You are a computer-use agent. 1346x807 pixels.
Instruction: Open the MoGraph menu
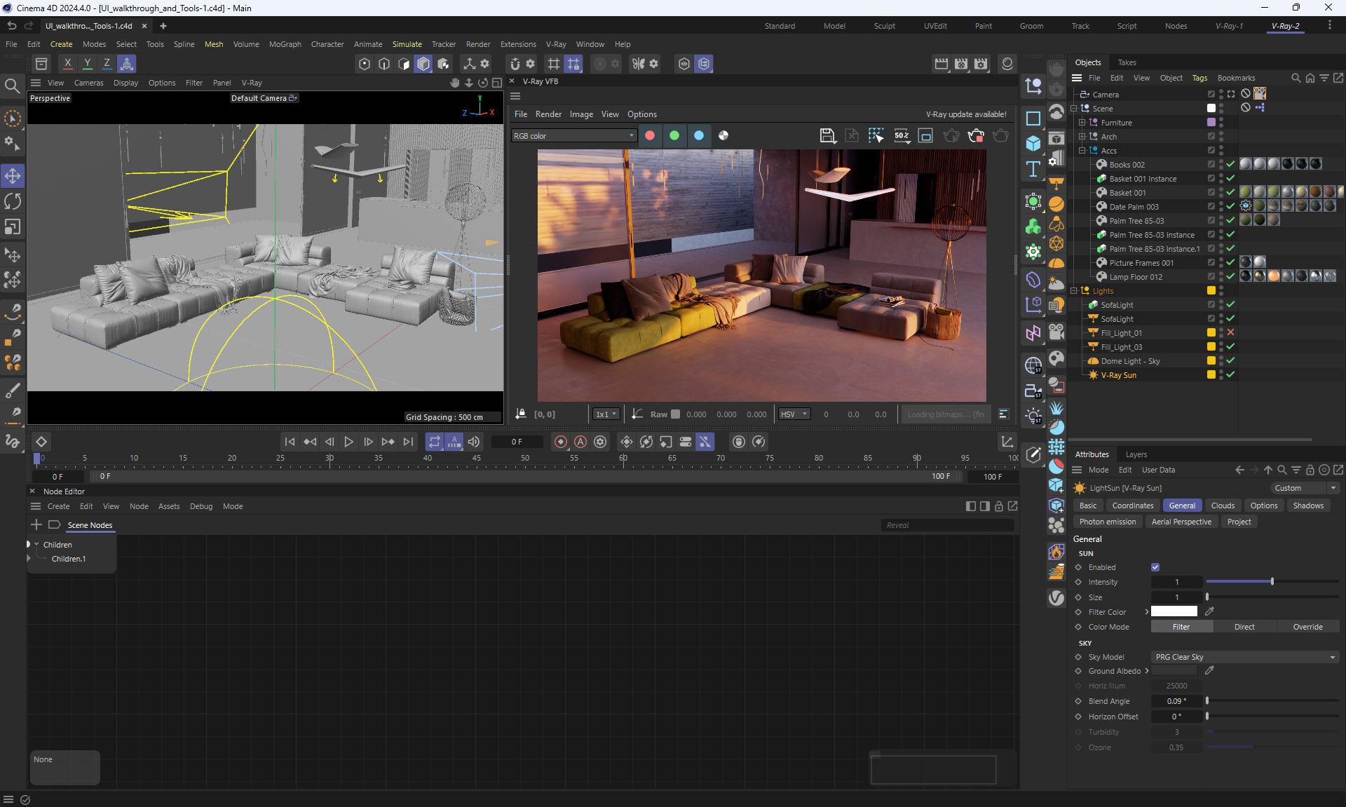coord(285,44)
